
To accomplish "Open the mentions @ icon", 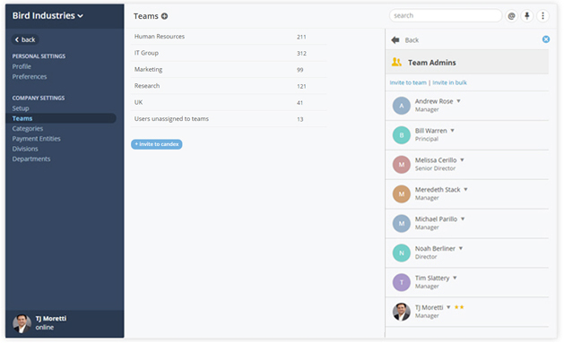I will (x=511, y=16).
